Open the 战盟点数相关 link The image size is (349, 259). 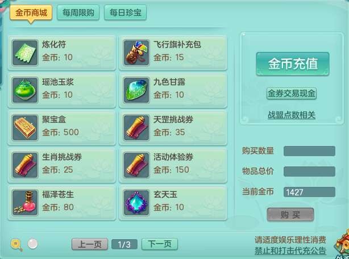coord(292,115)
